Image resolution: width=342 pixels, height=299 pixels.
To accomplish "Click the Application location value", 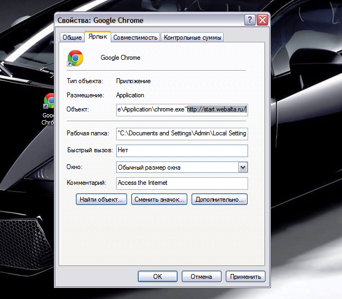I will pos(130,95).
